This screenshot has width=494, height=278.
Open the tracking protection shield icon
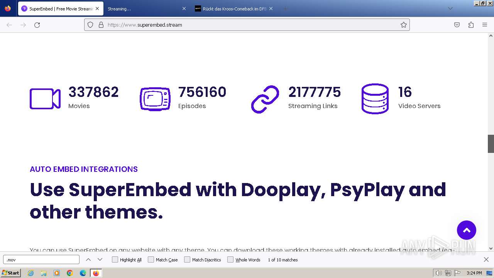point(90,25)
